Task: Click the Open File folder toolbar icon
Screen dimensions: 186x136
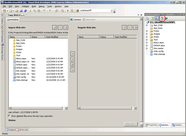Action: (17, 11)
